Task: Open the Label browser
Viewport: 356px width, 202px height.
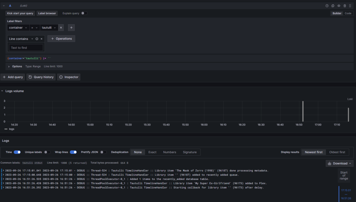Action: 47,13
